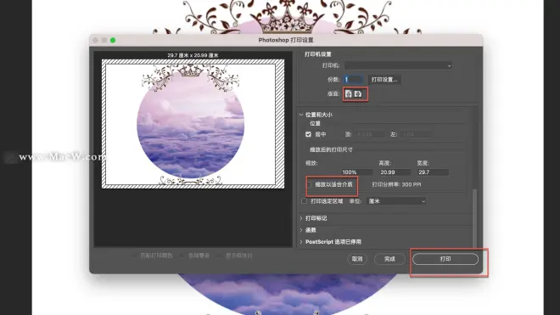Screen dimensions: 560x315
Task: Click the 取消 cancel button
Action: click(x=357, y=259)
